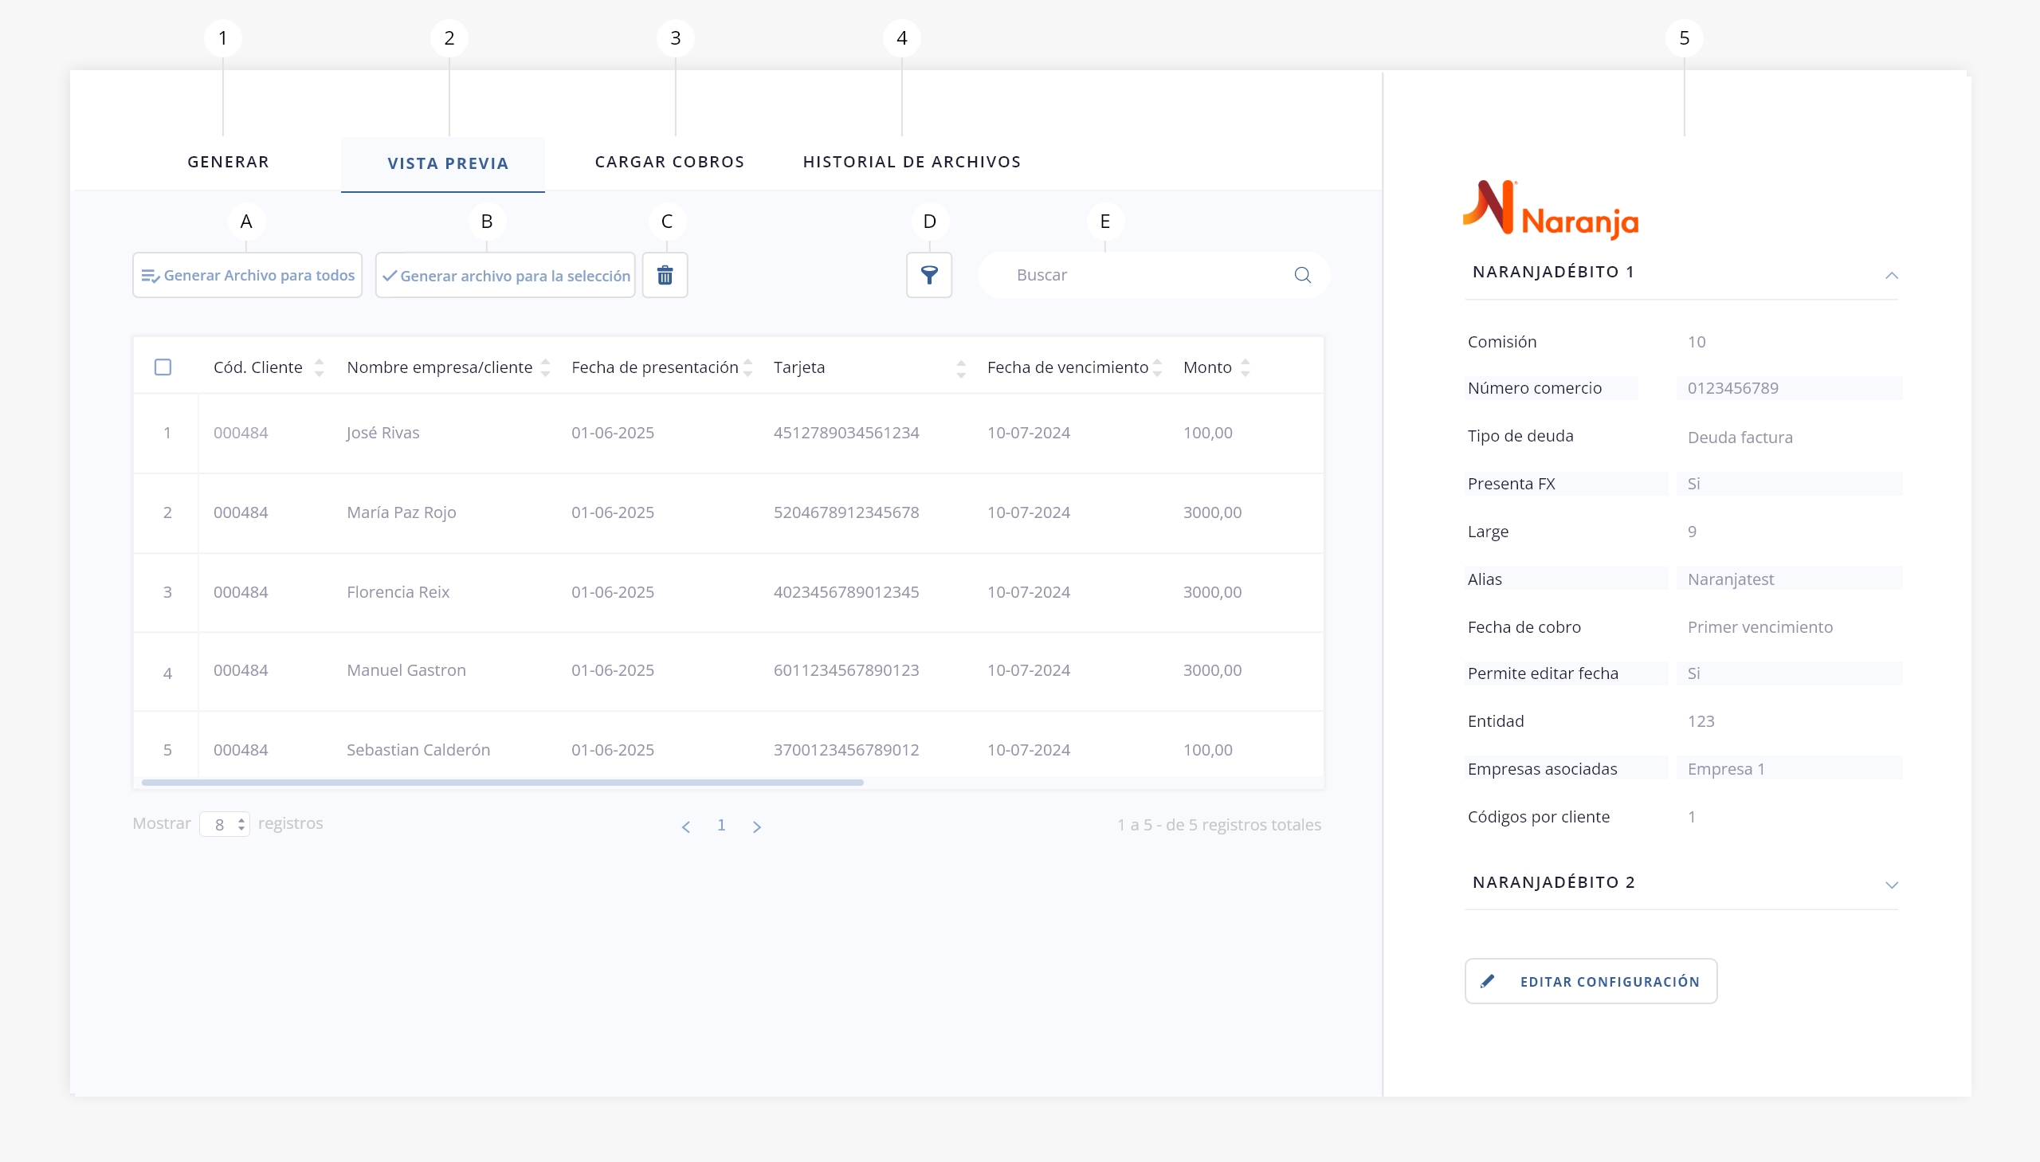Click the pencil icon in Editar Configuración

point(1487,981)
